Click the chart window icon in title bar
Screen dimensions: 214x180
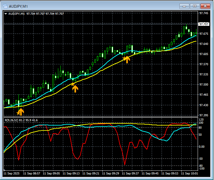click(5, 6)
